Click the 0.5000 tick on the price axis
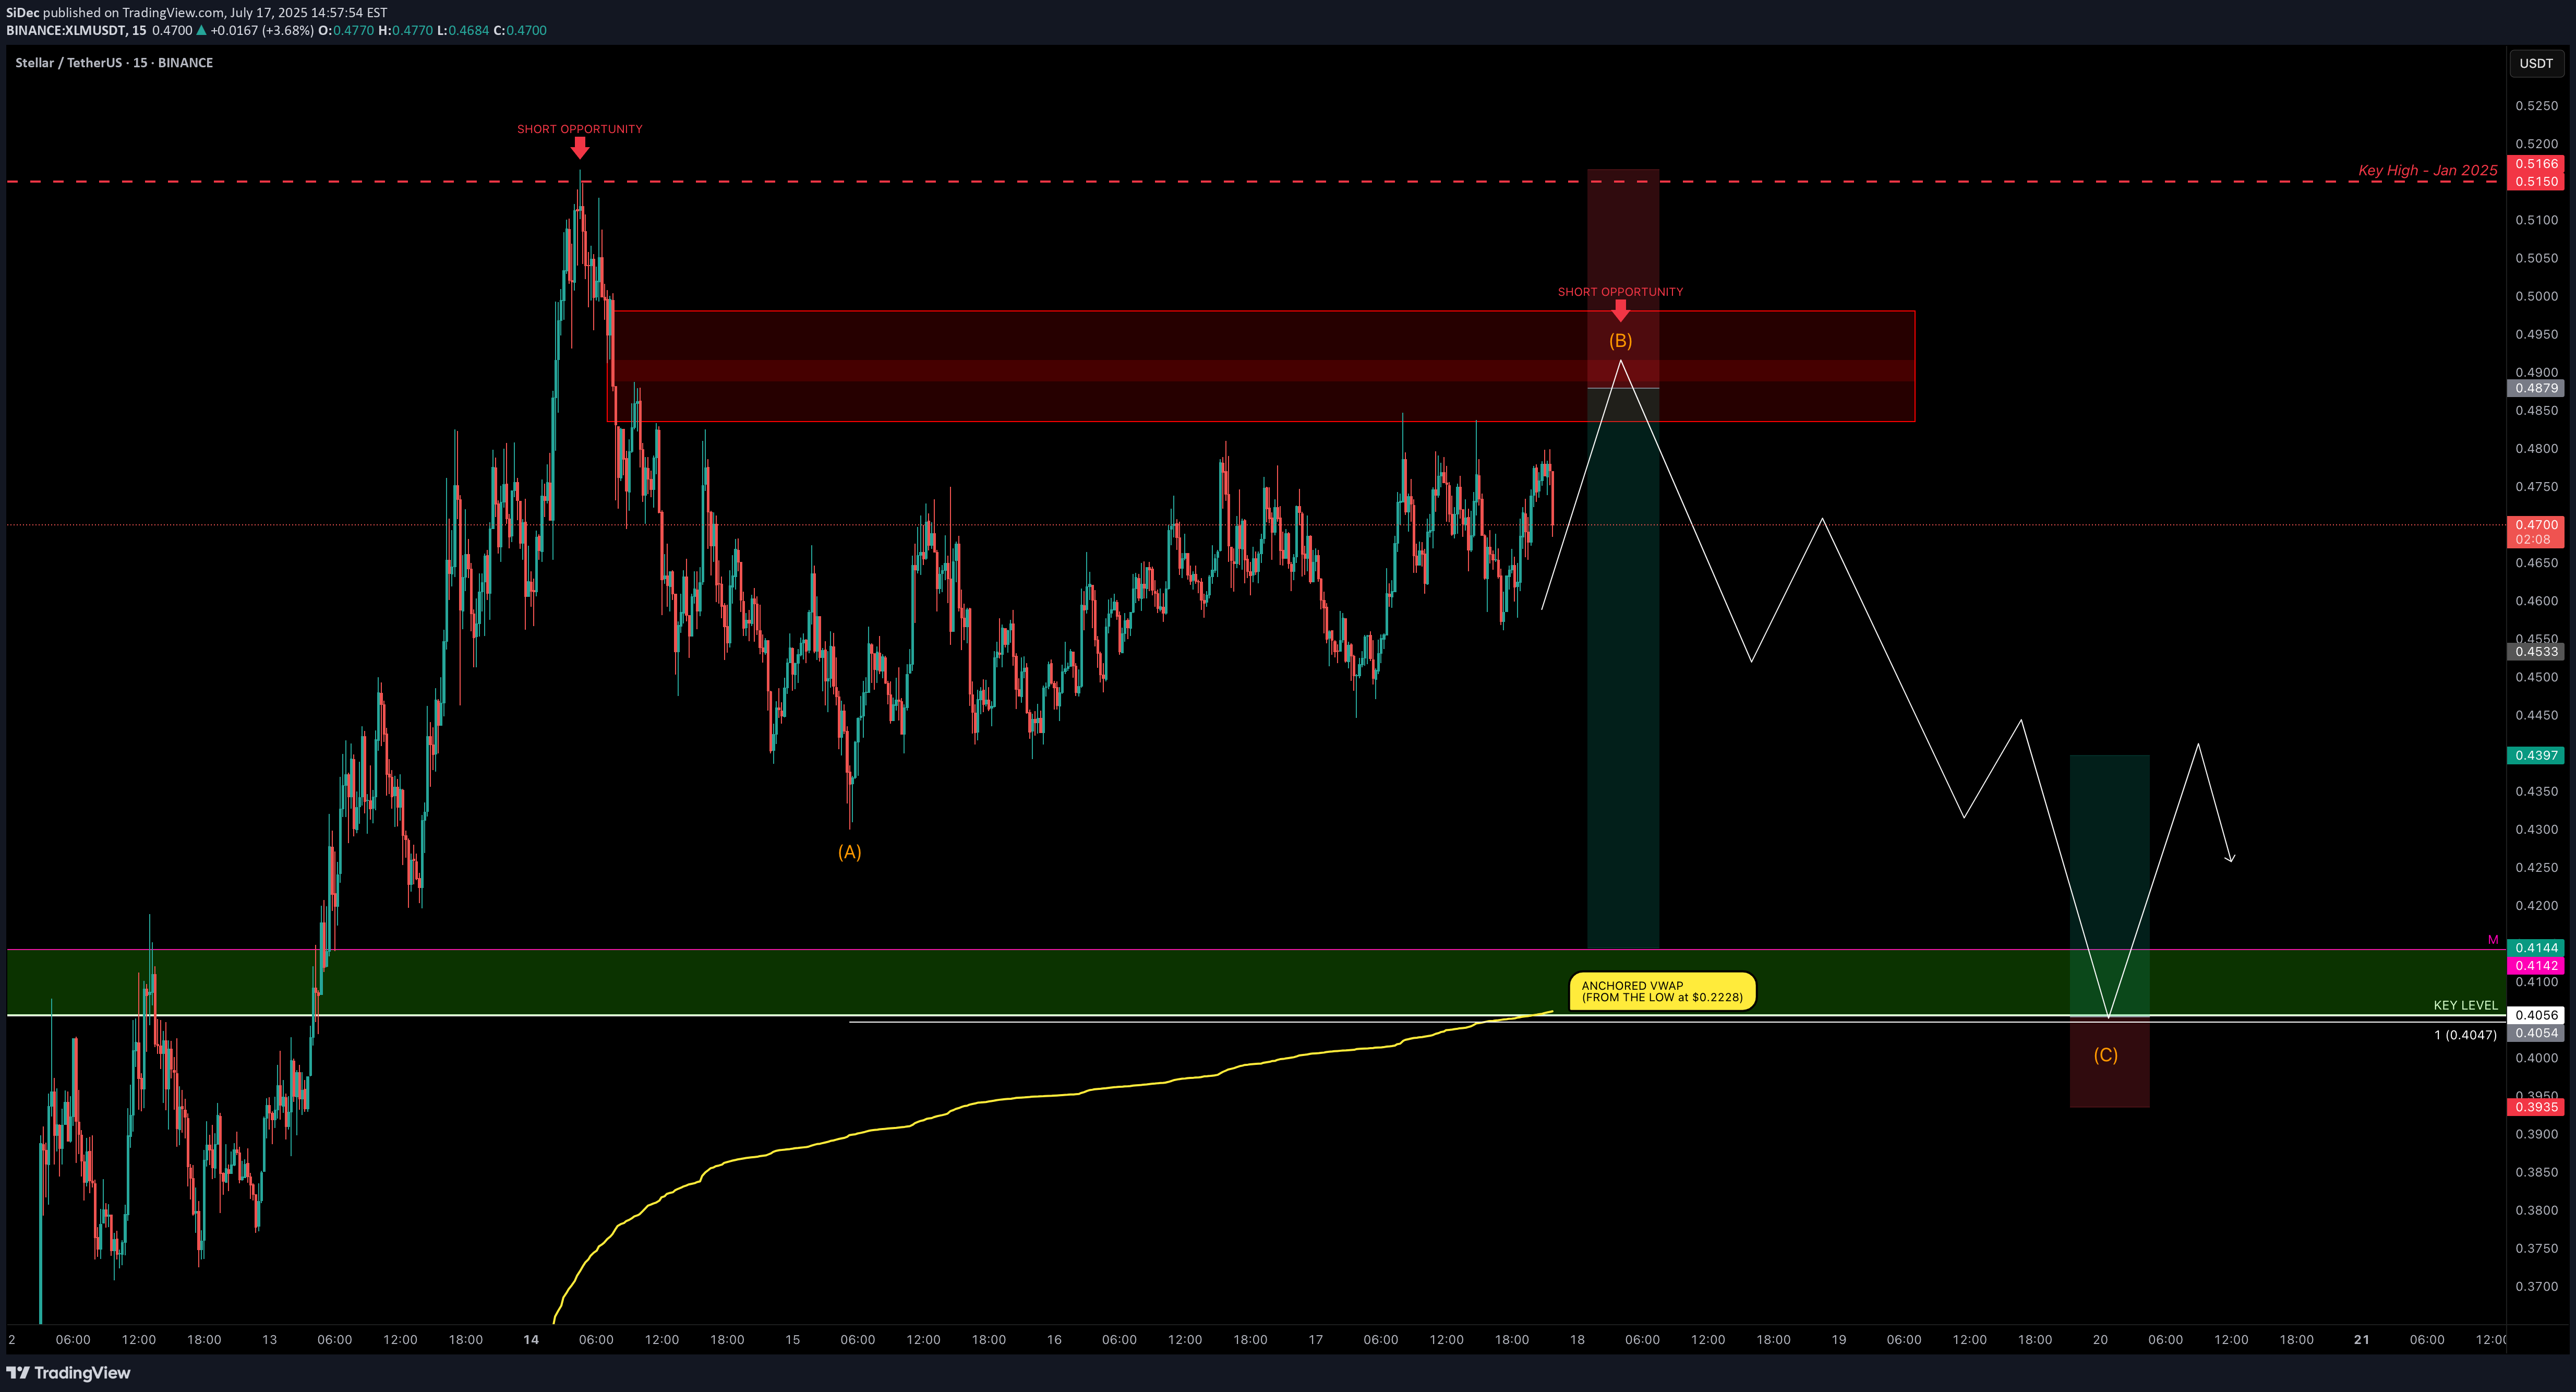Screen dimensions: 2576x1392 (2536, 296)
